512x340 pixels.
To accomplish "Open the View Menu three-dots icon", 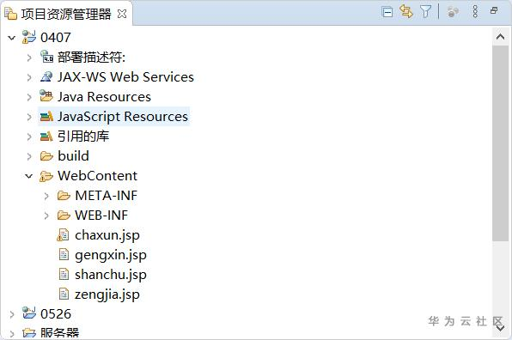I will [x=475, y=11].
